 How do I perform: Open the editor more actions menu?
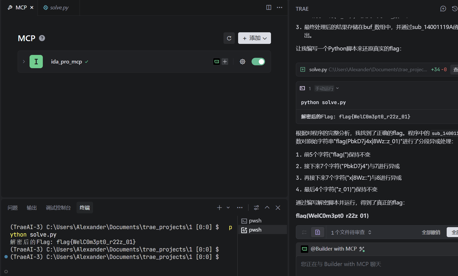pyautogui.click(x=280, y=7)
